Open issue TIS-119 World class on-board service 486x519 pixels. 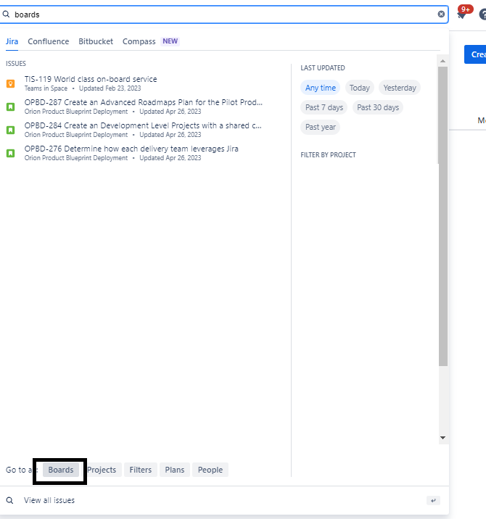(91, 79)
